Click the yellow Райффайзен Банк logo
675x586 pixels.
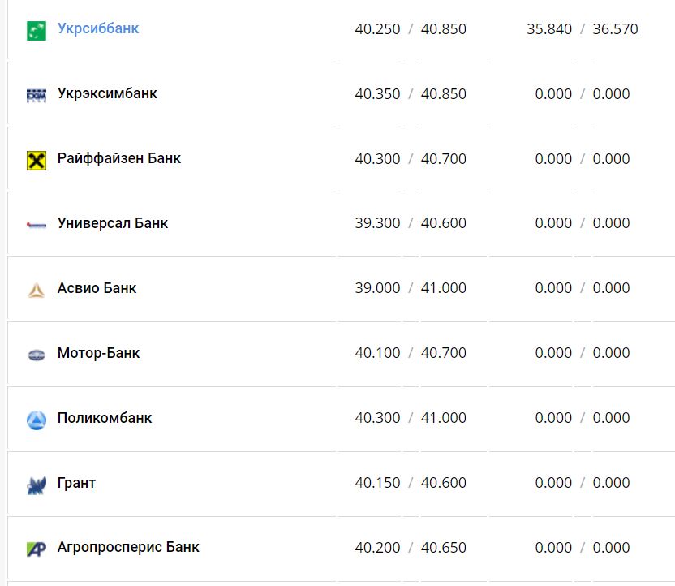(37, 160)
